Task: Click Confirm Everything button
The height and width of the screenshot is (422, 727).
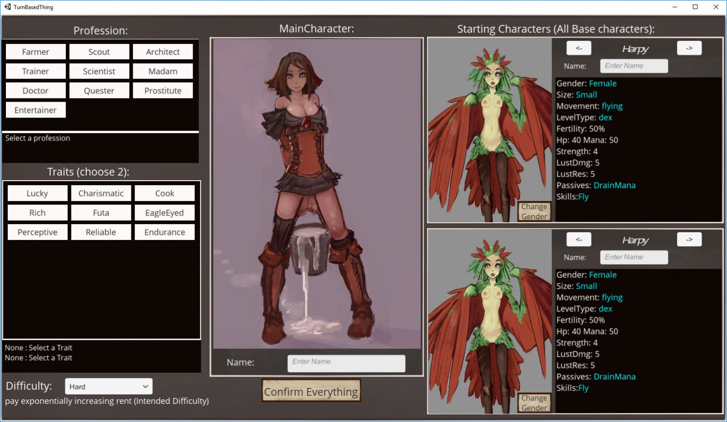Action: point(311,392)
